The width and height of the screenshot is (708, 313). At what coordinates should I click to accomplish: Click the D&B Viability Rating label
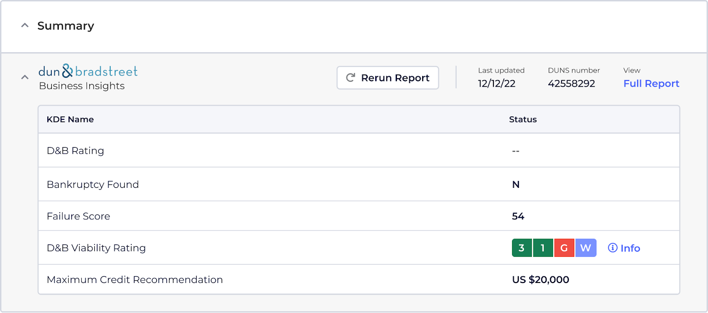coord(96,248)
